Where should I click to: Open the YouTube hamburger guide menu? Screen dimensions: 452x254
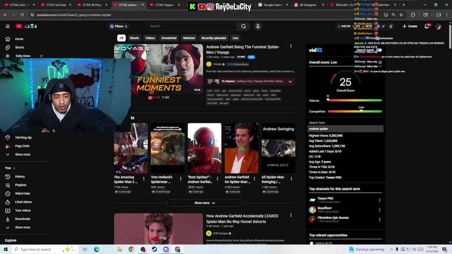coord(7,26)
